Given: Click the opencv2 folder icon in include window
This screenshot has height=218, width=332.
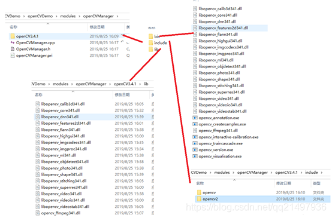Looking at the screenshot, I should (x=199, y=199).
